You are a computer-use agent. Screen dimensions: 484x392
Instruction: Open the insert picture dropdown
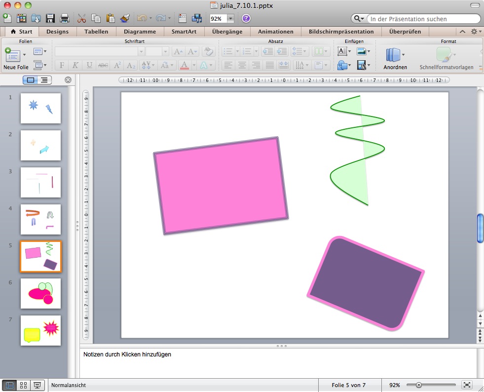tap(369, 51)
